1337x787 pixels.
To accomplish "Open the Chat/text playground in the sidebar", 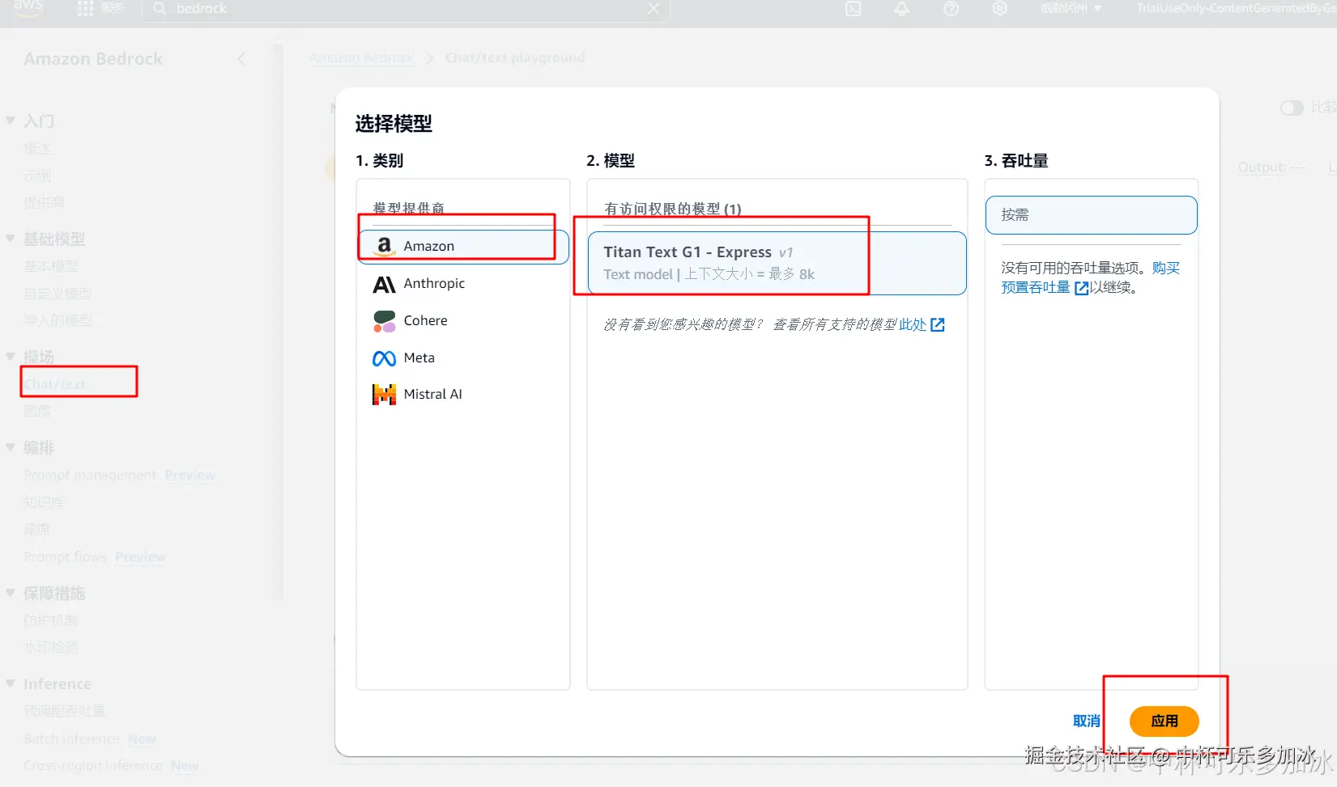I will pos(54,384).
